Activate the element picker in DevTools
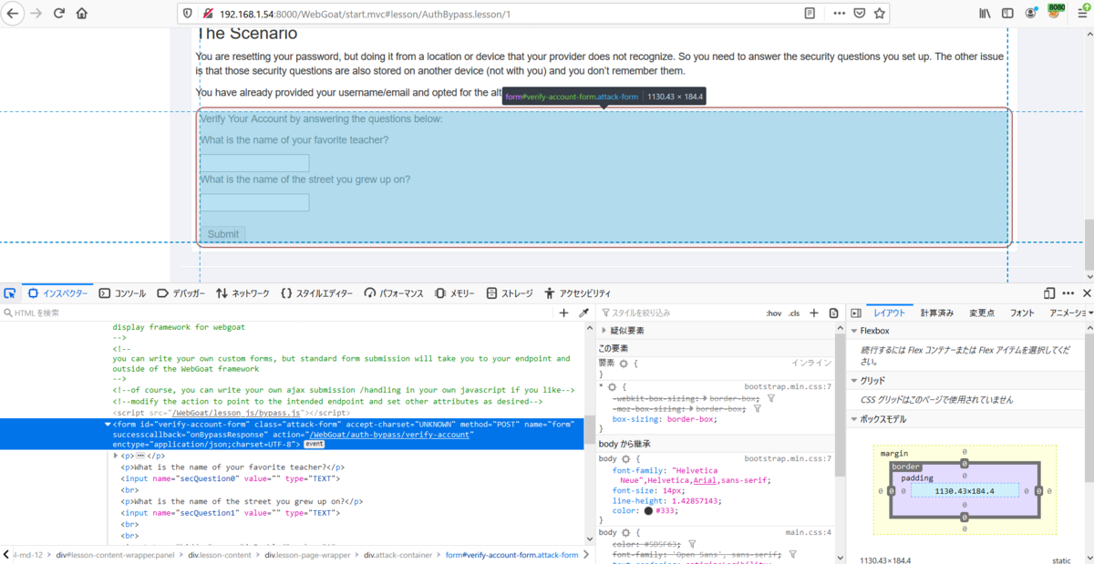The width and height of the screenshot is (1094, 564). click(10, 293)
